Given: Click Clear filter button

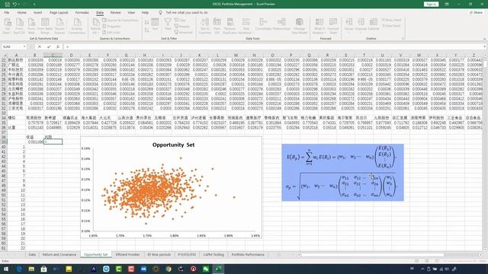Looking at the screenshot, I should [x=180, y=21].
